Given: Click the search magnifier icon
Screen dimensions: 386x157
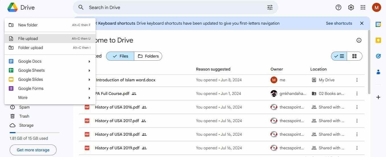Looking at the screenshot, I should (81, 7).
